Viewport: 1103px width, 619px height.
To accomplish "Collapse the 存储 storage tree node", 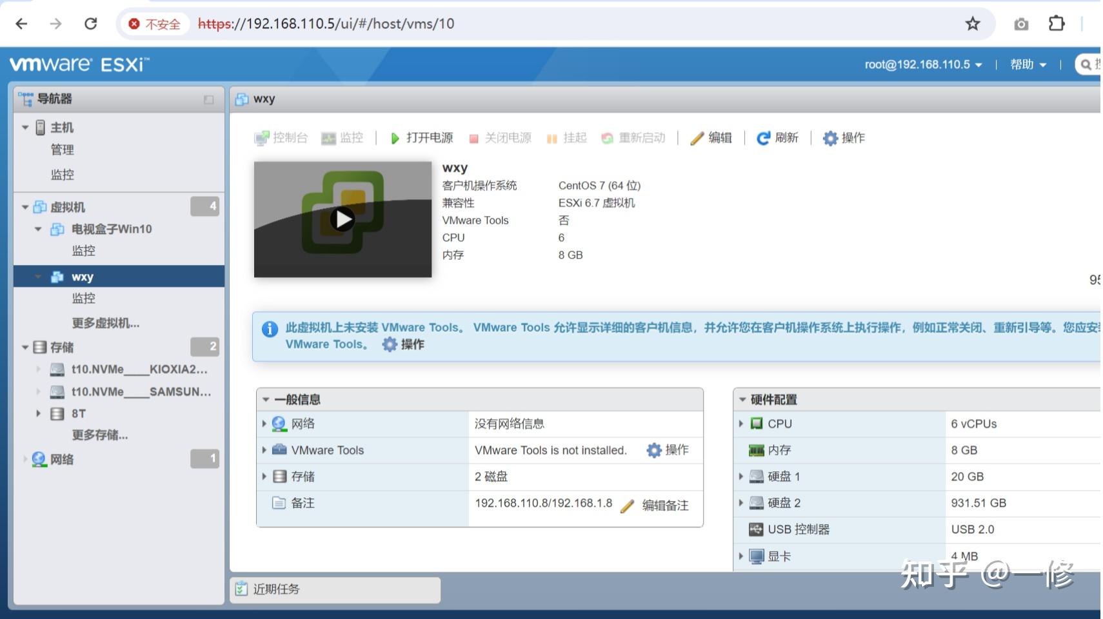I will [x=25, y=347].
